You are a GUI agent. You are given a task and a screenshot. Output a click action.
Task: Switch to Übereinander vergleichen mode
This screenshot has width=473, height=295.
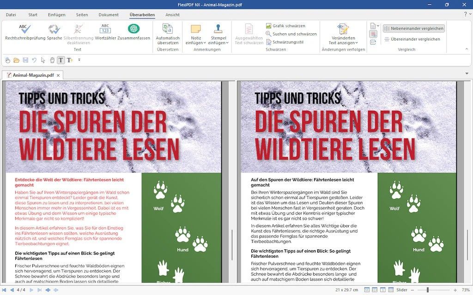[x=412, y=39]
